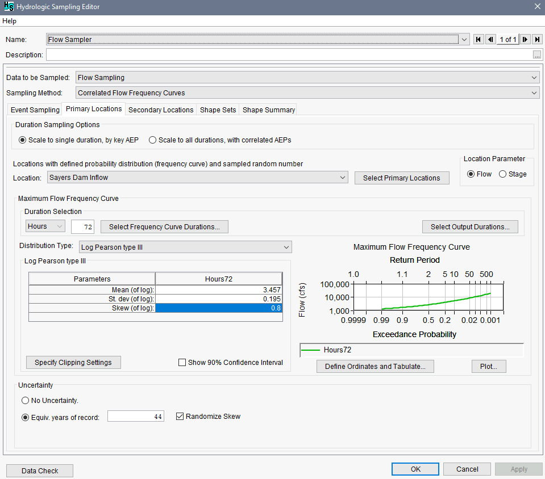Viewport: 545px width, 479px height.
Task: Expand the Name dropdown
Action: 464,39
